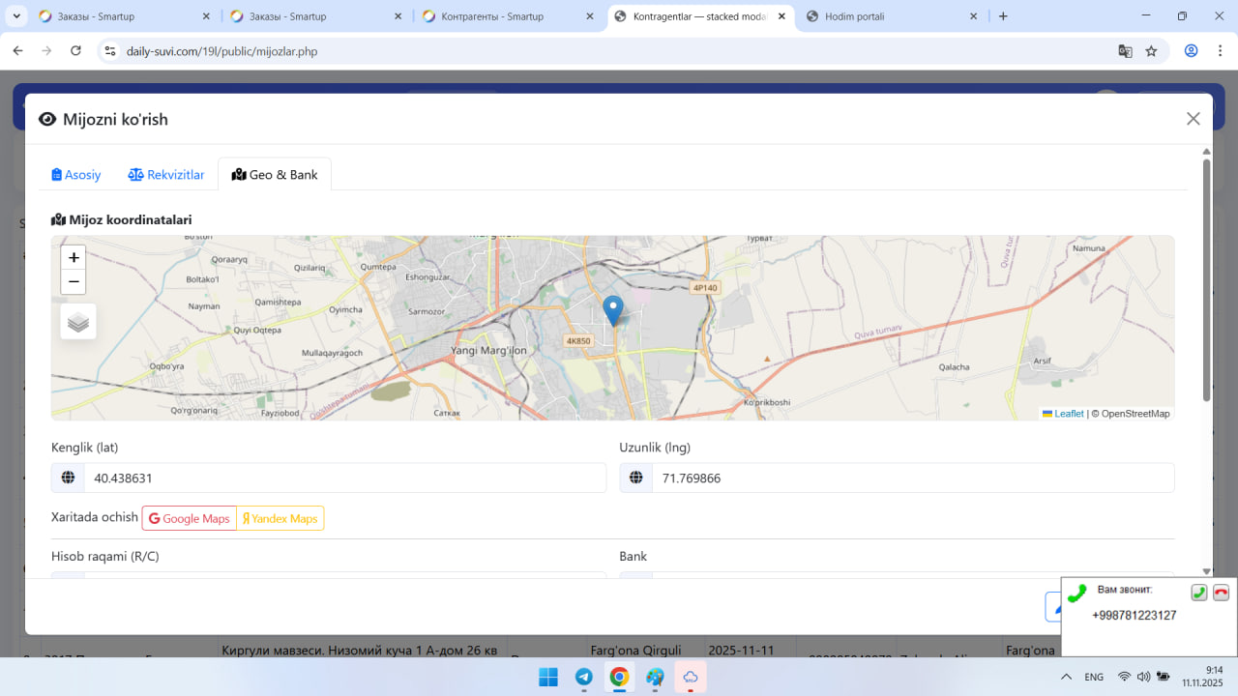Click the Leaflet attribution link
1238x696 pixels.
tap(1068, 414)
